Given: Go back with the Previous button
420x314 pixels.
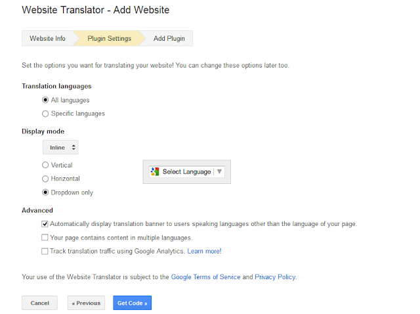Looking at the screenshot, I should point(86,303).
